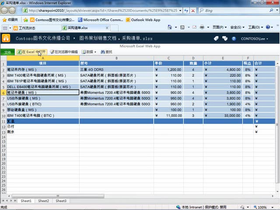The height and width of the screenshot is (210, 280).
Task: Click the SharePoint header help question icon
Action: (234, 38)
